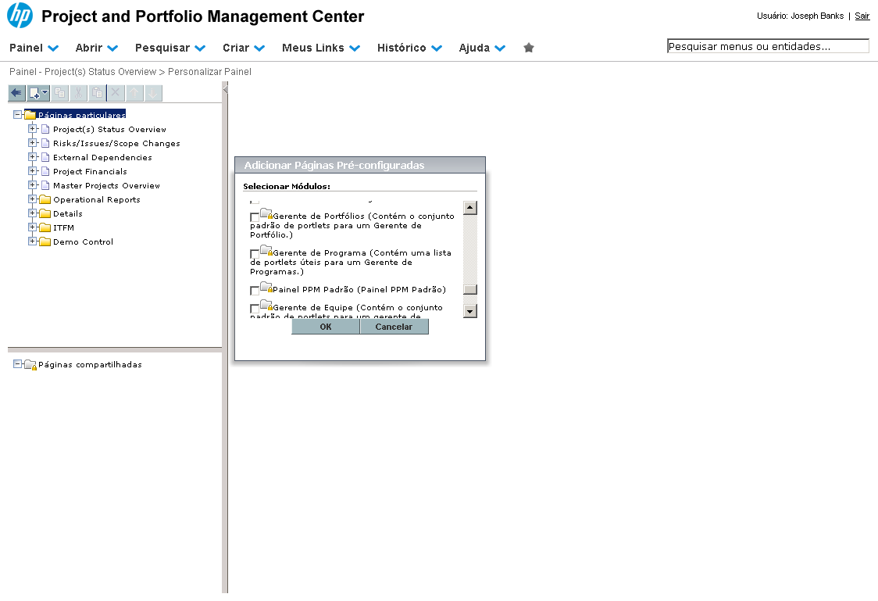
Task: Expand the Operational Reports folder
Action: click(32, 199)
